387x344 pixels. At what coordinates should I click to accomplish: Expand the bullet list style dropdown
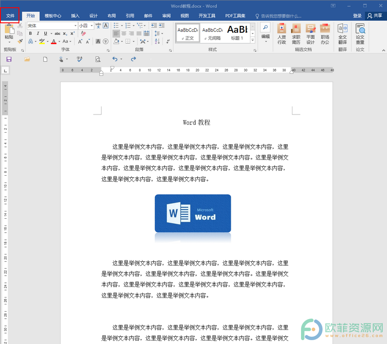click(122, 25)
